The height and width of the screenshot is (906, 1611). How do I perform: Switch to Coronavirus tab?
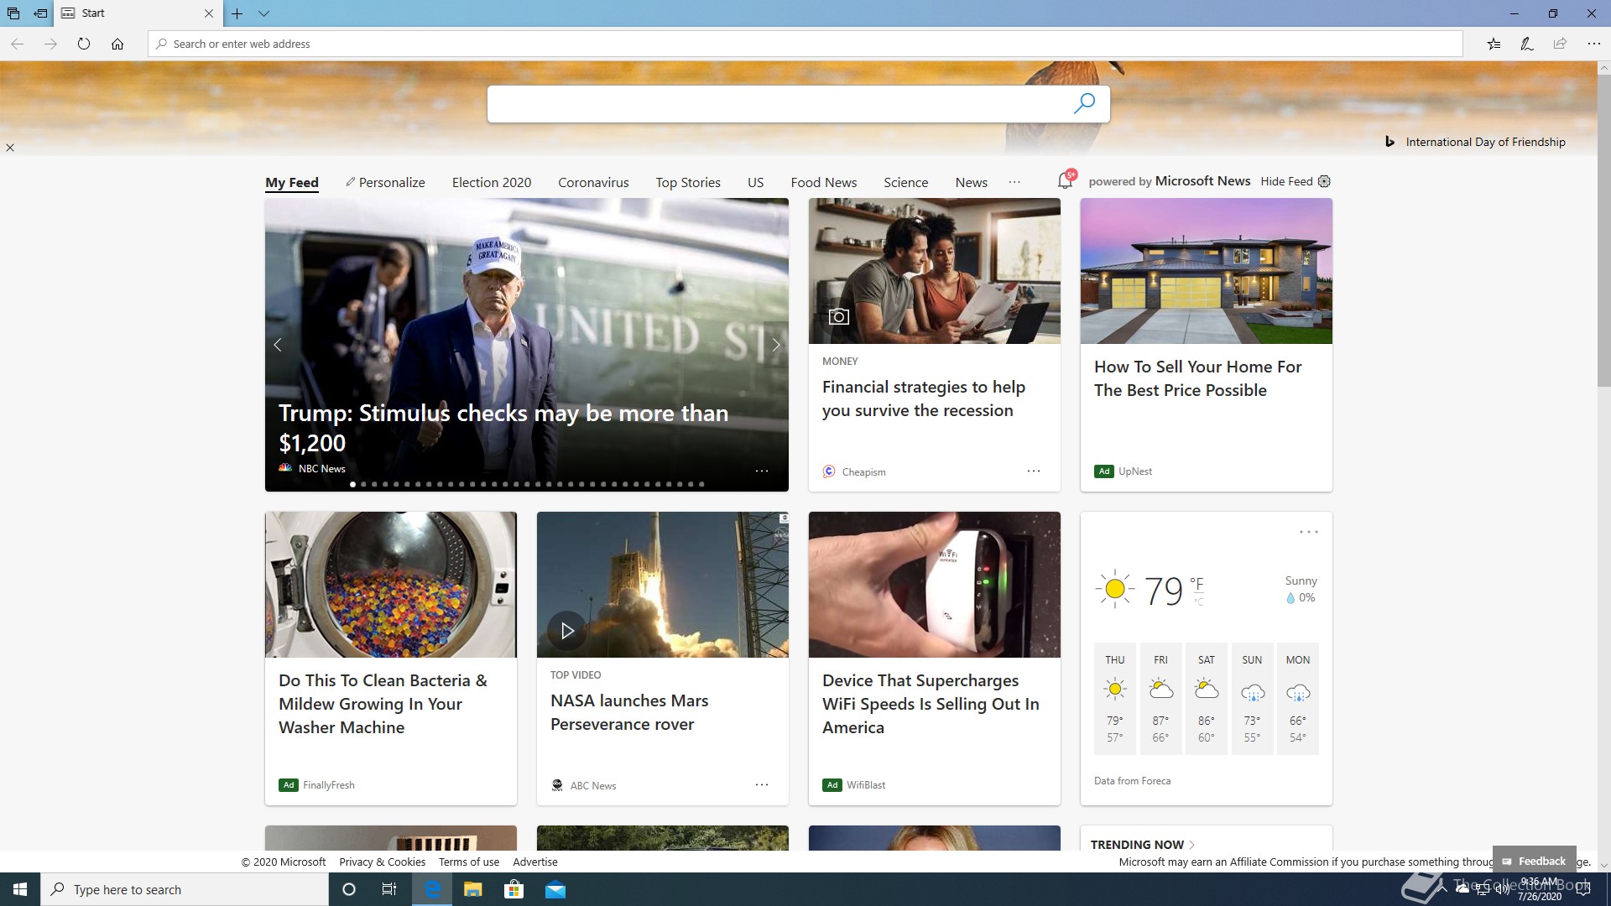click(593, 182)
